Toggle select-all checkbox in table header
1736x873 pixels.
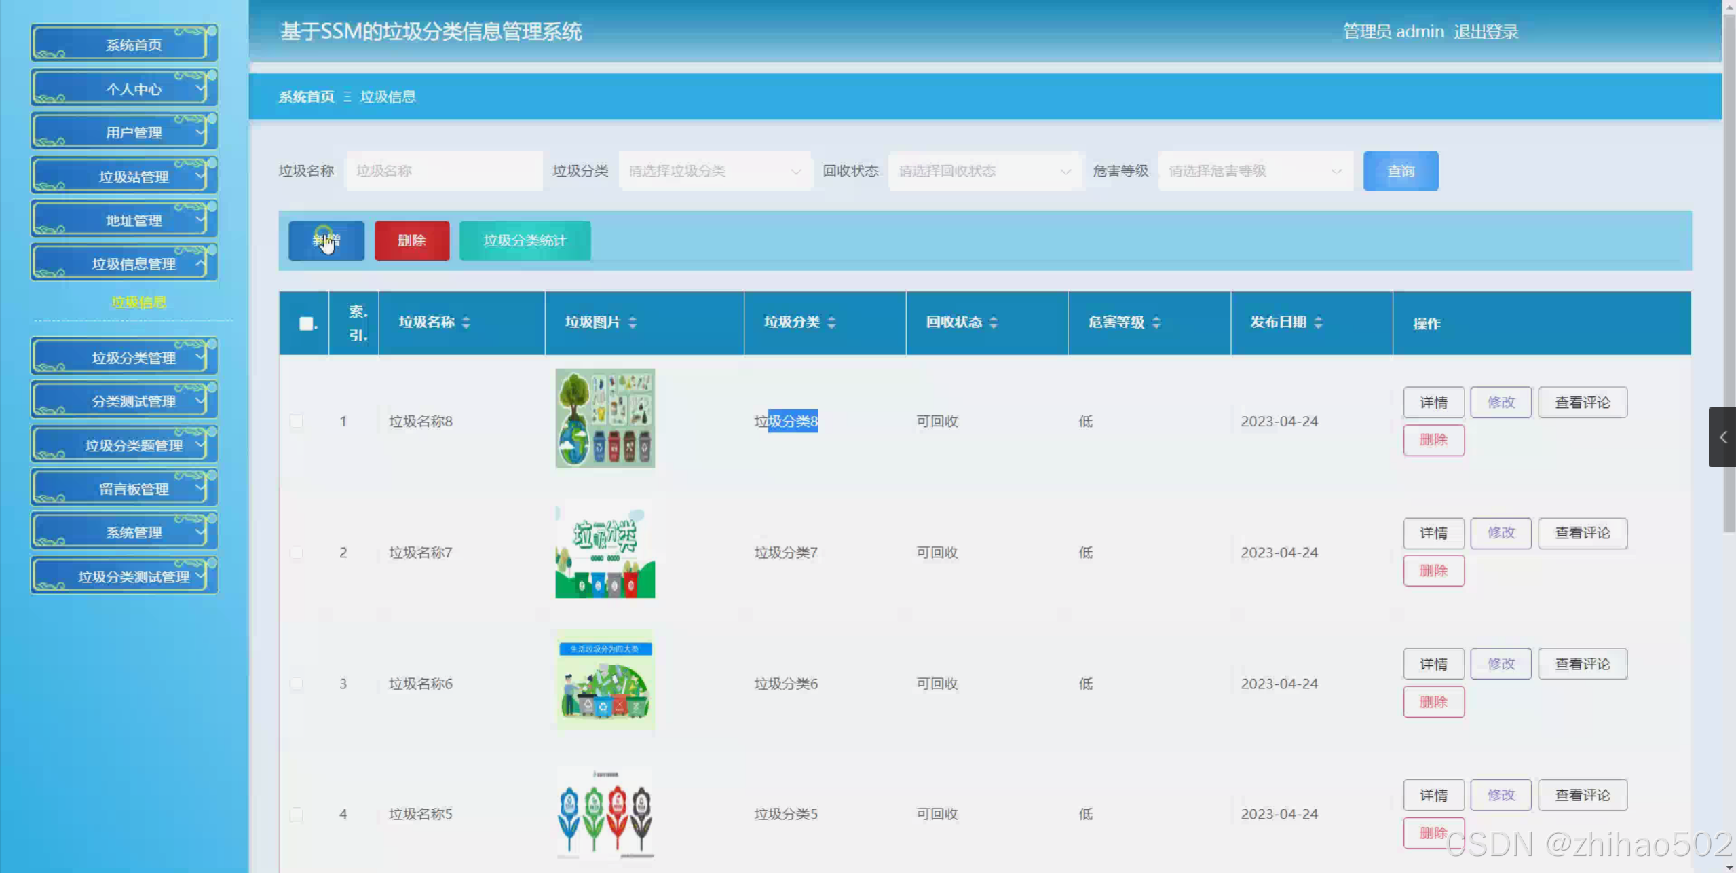[306, 323]
